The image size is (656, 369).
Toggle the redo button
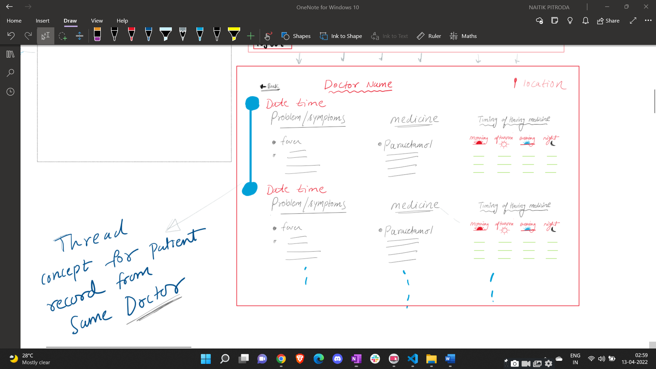tap(28, 36)
